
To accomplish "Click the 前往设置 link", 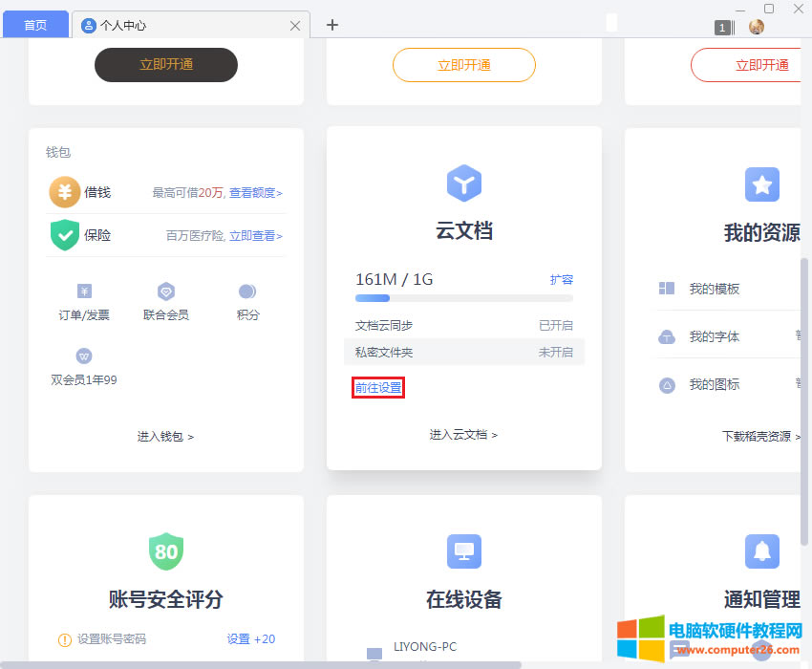I will click(x=378, y=388).
